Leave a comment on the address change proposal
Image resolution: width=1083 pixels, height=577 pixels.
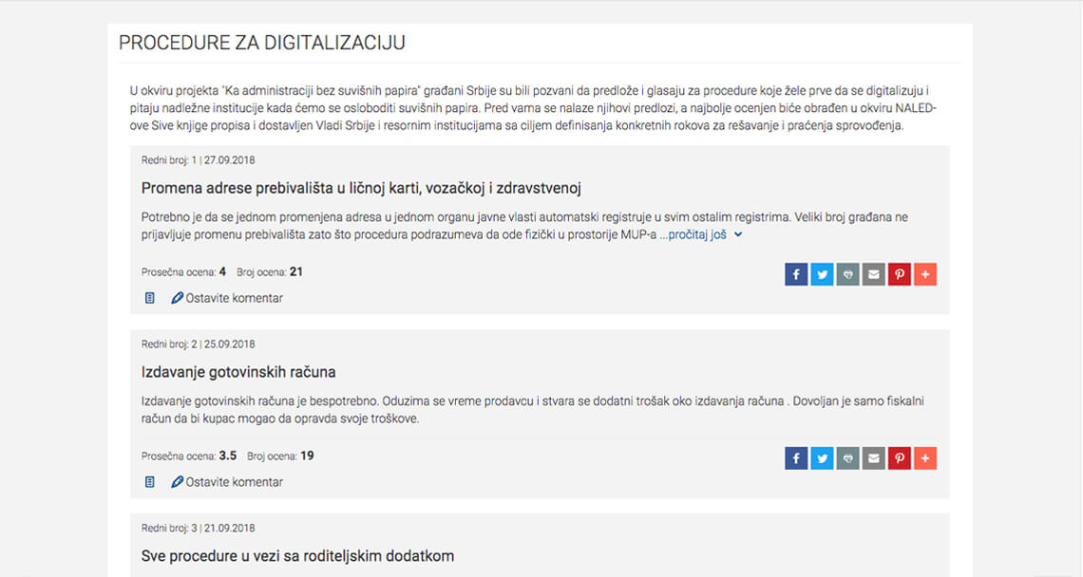pyautogui.click(x=234, y=298)
